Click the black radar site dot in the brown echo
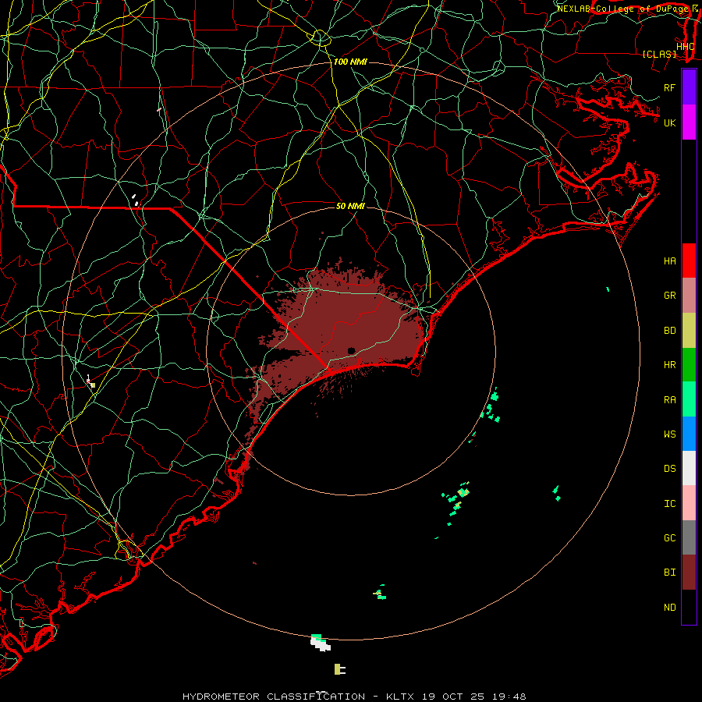The height and width of the screenshot is (702, 702). [351, 350]
